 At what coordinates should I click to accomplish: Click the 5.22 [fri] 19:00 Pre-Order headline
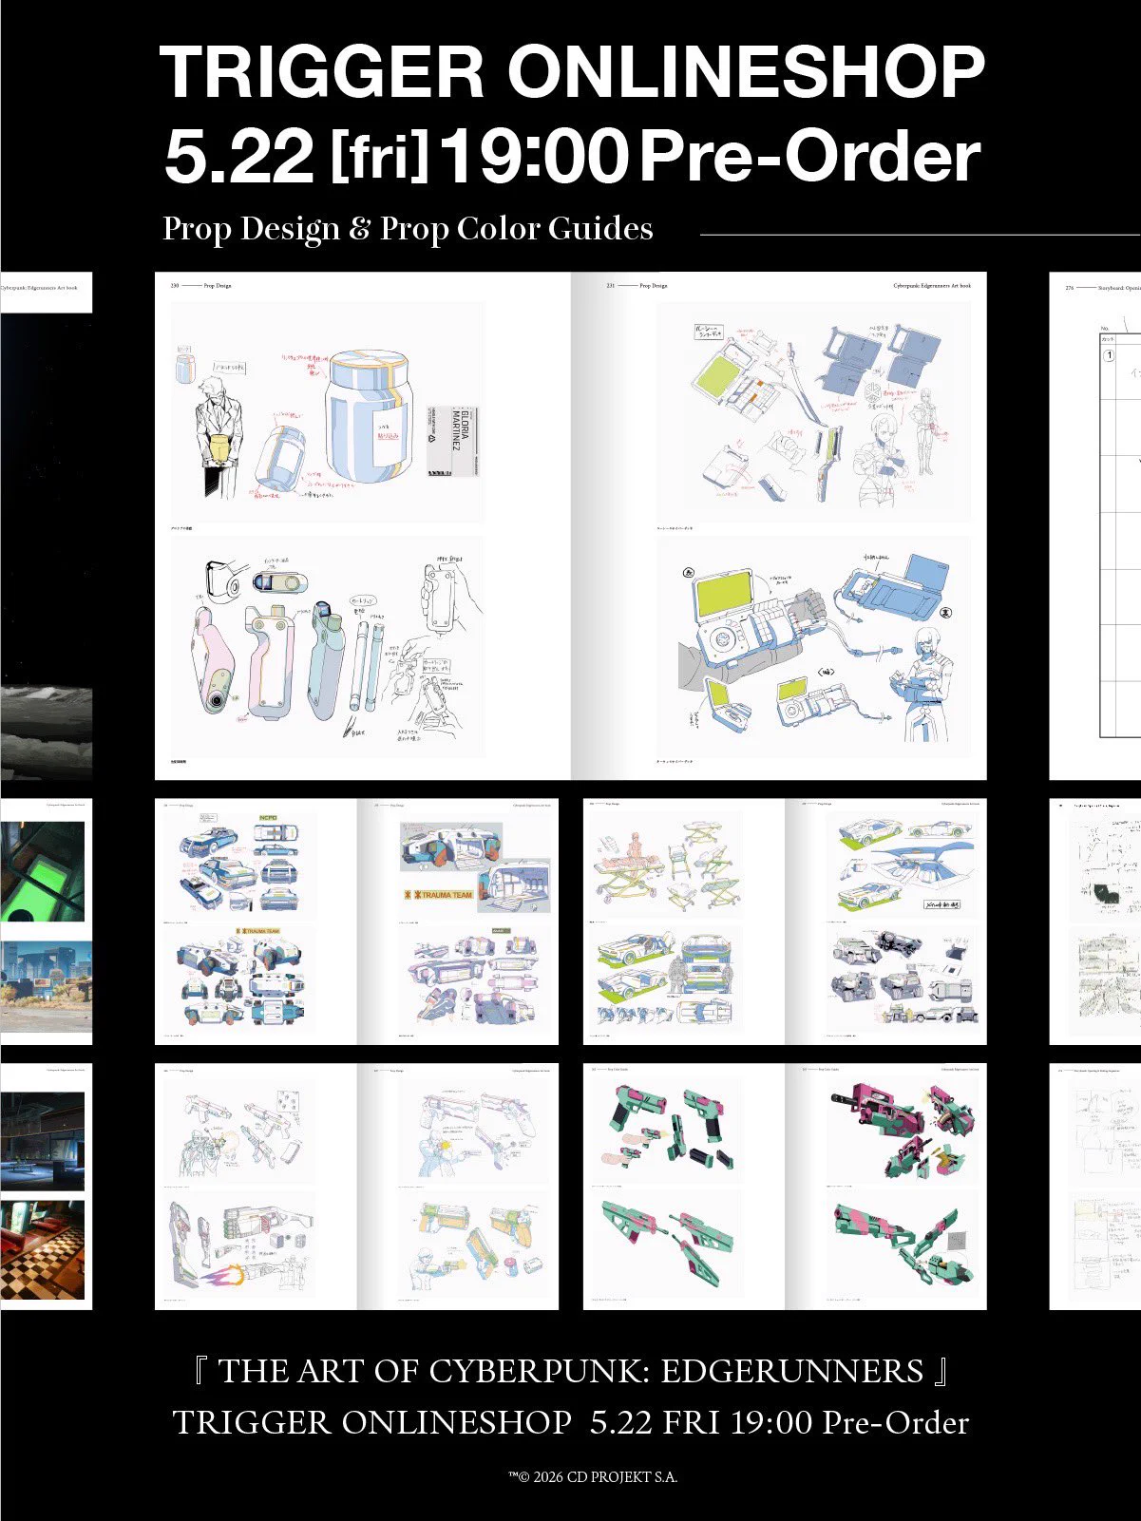(571, 157)
